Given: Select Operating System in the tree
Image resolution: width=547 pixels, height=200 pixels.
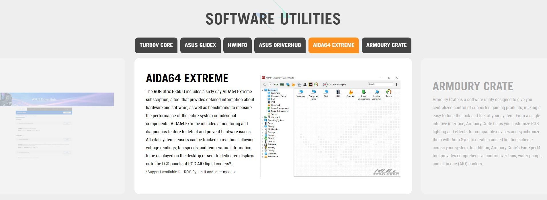Looking at the screenshot, I should pos(276,120).
